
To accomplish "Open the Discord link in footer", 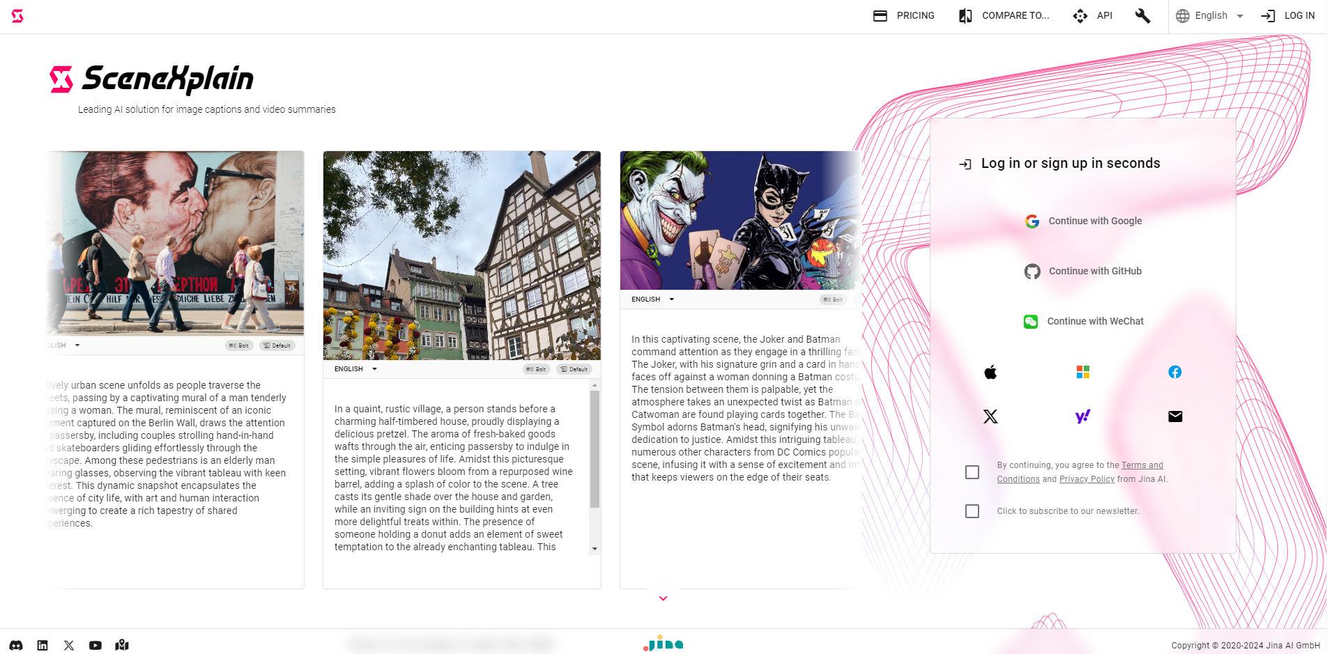I will click(16, 646).
